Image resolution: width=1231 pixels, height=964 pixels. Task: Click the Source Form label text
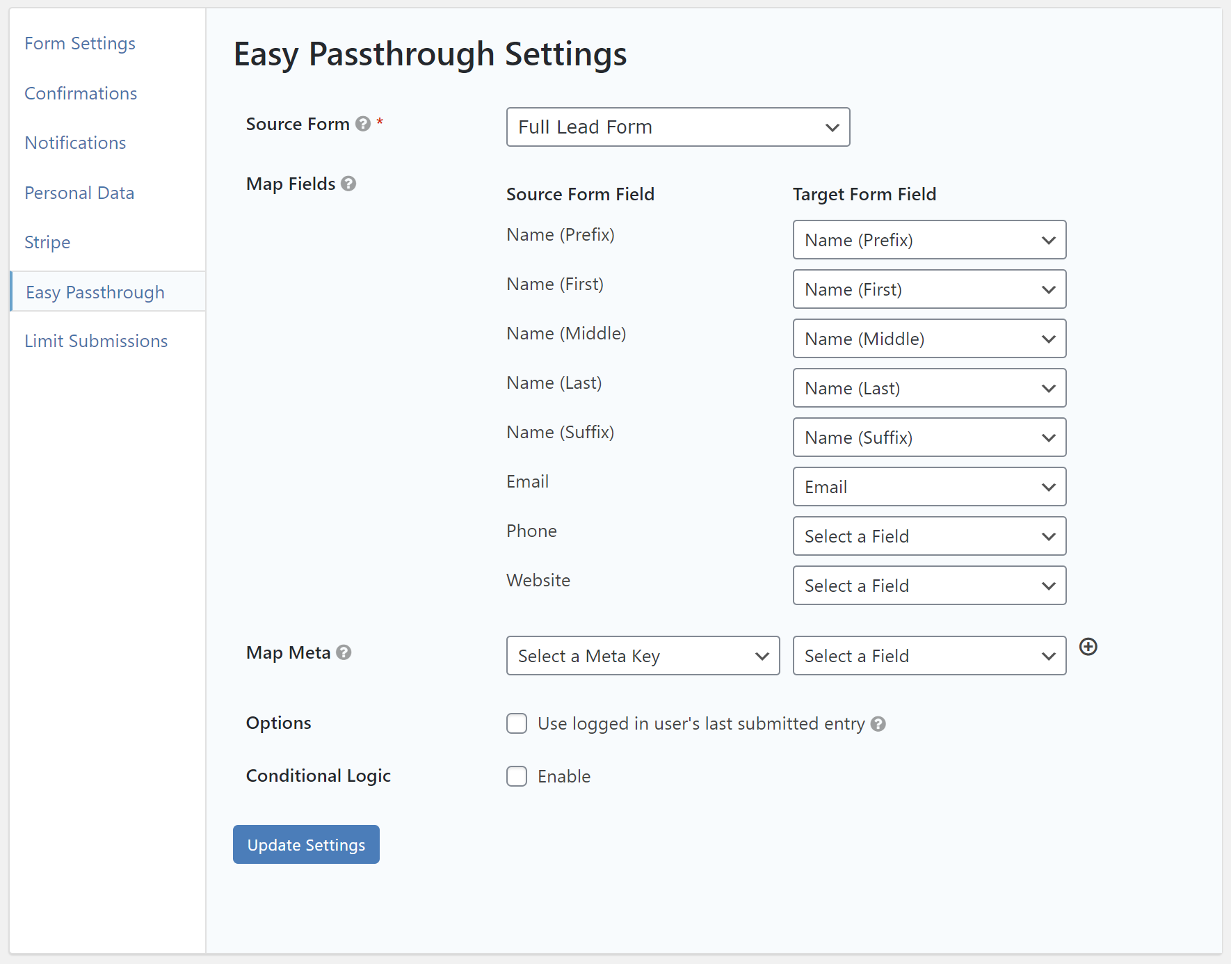click(298, 124)
